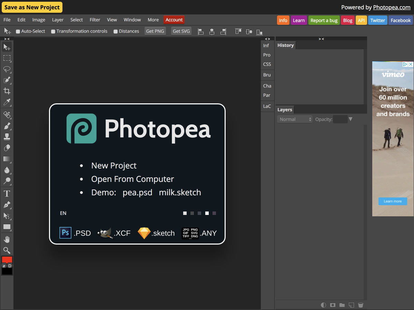Click the Get SVG button

tap(181, 31)
